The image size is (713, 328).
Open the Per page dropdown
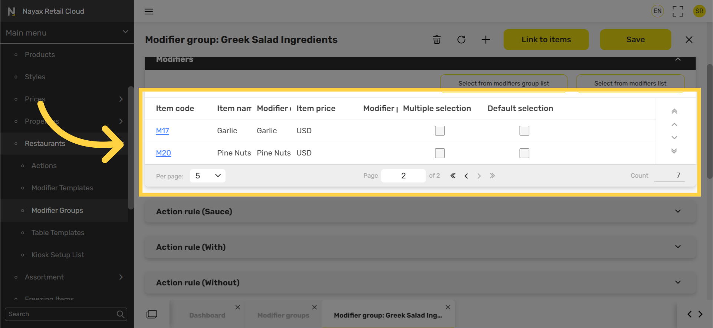pos(207,176)
